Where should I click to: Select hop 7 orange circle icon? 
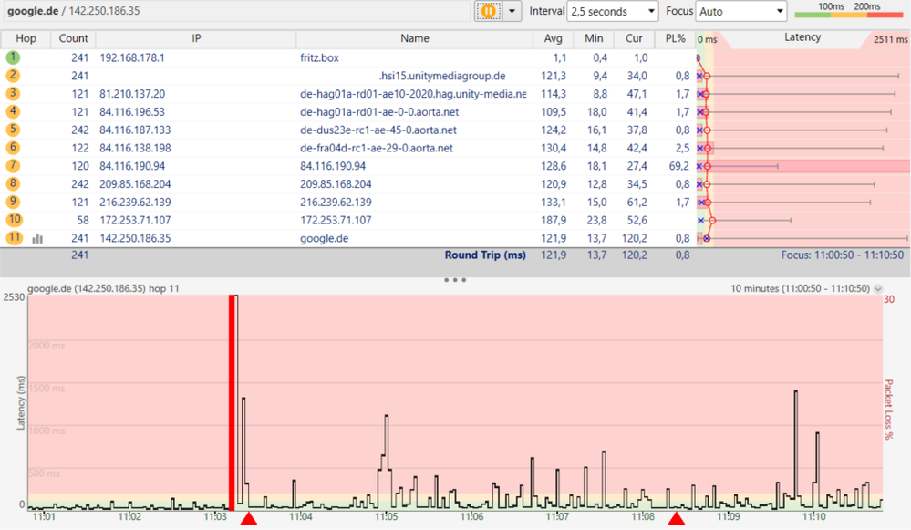click(13, 166)
